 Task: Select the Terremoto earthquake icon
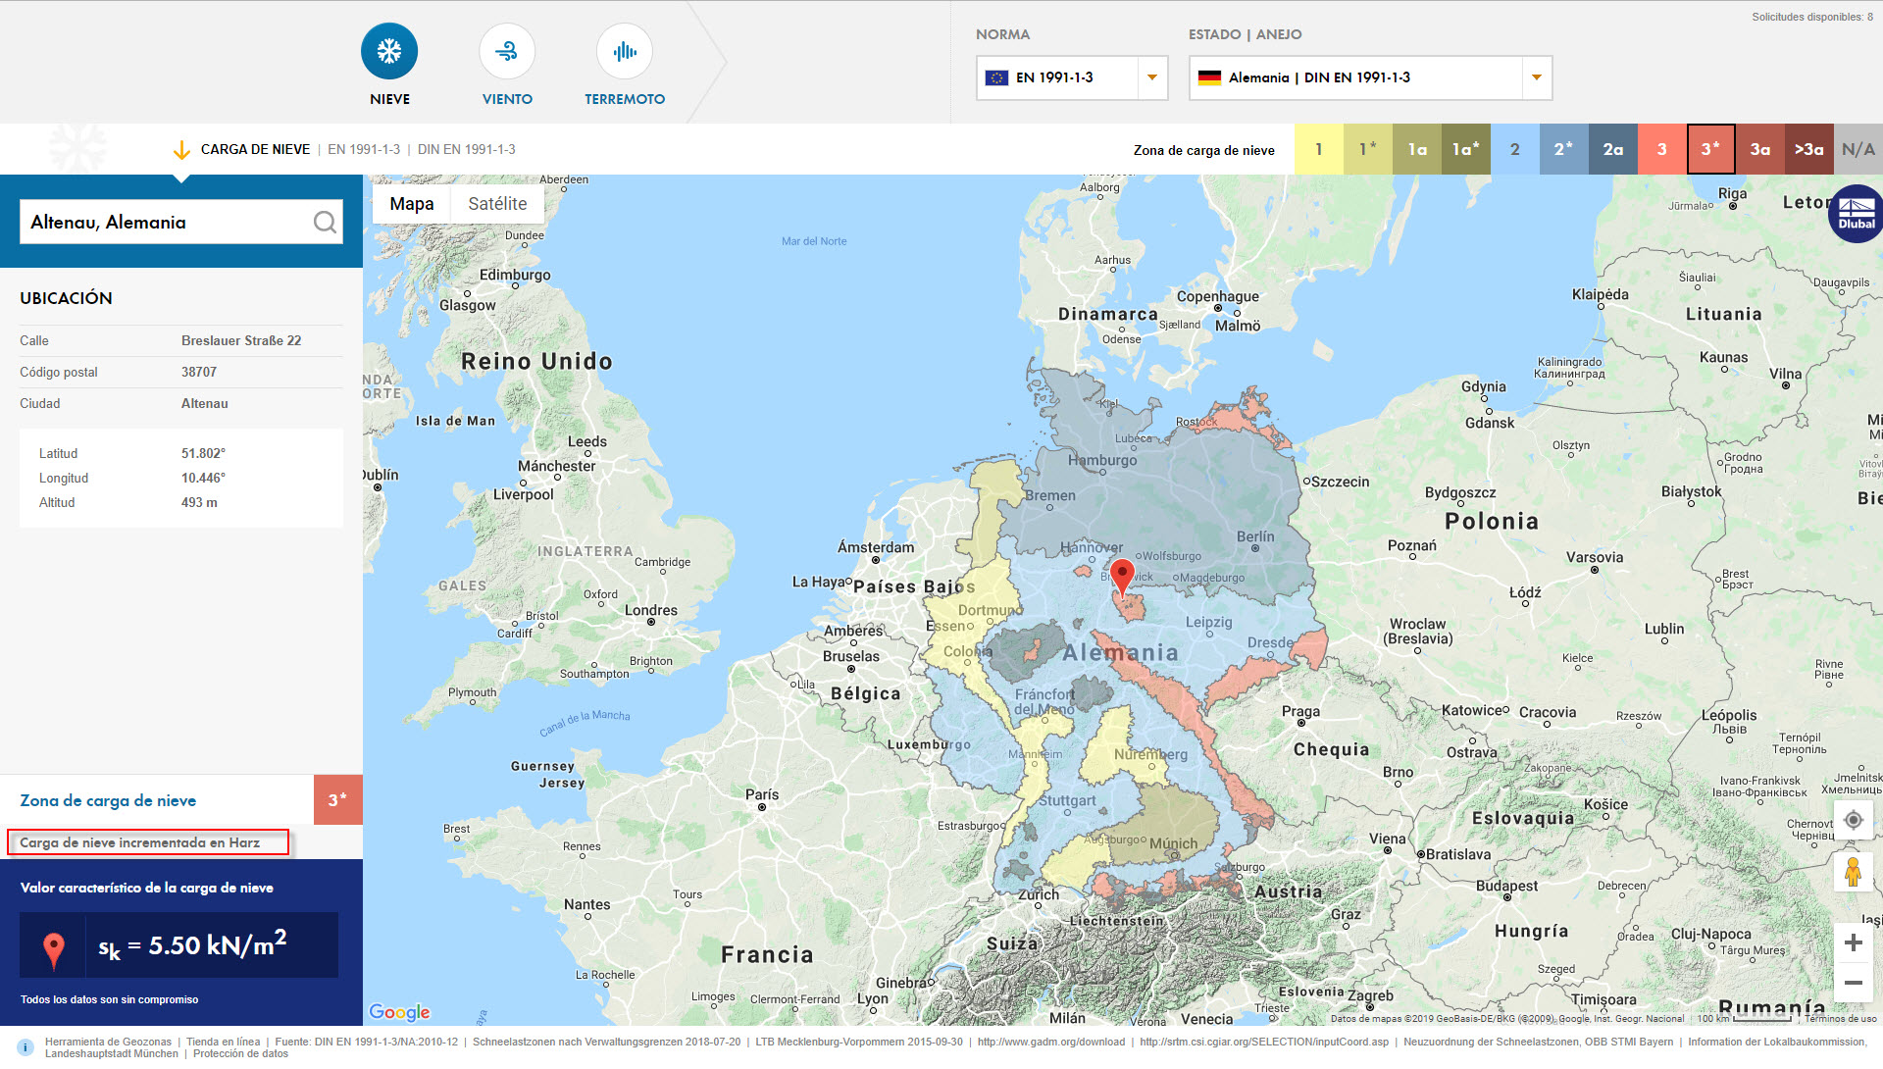[x=625, y=51]
